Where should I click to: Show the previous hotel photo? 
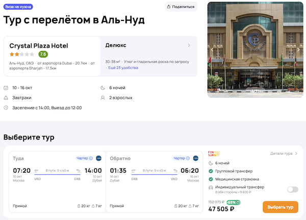pos(213,50)
